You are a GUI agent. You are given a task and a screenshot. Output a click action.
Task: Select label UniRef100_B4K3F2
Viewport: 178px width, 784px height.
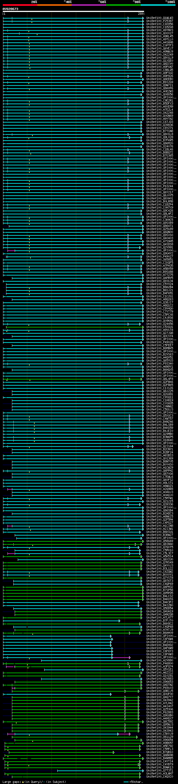tap(159, 603)
